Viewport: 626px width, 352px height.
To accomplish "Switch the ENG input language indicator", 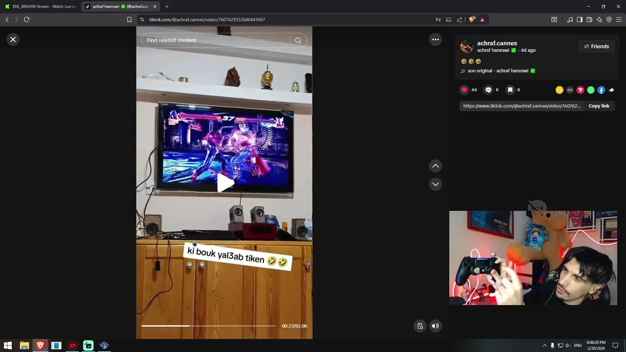I will pos(578,346).
